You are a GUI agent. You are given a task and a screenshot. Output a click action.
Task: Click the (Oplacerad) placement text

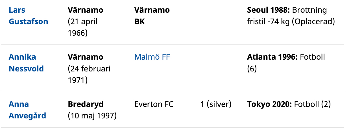tap(313, 22)
